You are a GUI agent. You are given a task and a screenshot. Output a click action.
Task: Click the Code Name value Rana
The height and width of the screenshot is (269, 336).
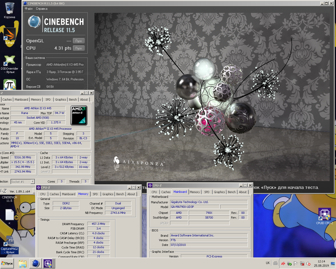(x=25, y=113)
